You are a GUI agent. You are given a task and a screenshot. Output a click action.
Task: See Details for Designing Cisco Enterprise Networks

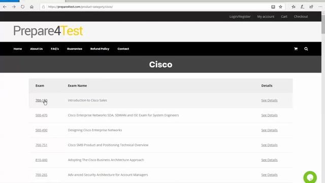point(269,130)
